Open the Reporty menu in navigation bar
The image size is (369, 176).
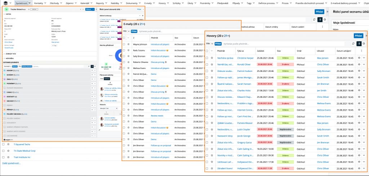click(x=101, y=3)
